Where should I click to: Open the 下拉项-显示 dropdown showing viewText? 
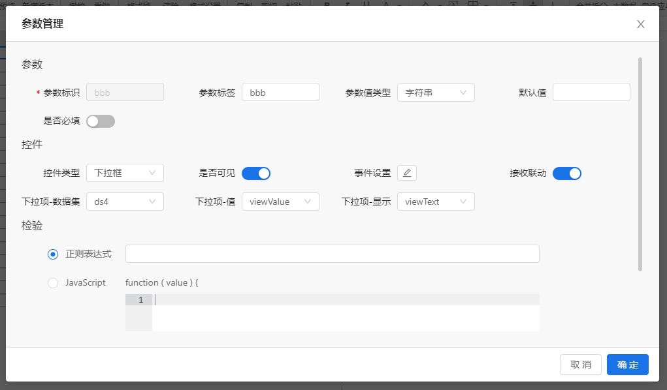tap(436, 202)
